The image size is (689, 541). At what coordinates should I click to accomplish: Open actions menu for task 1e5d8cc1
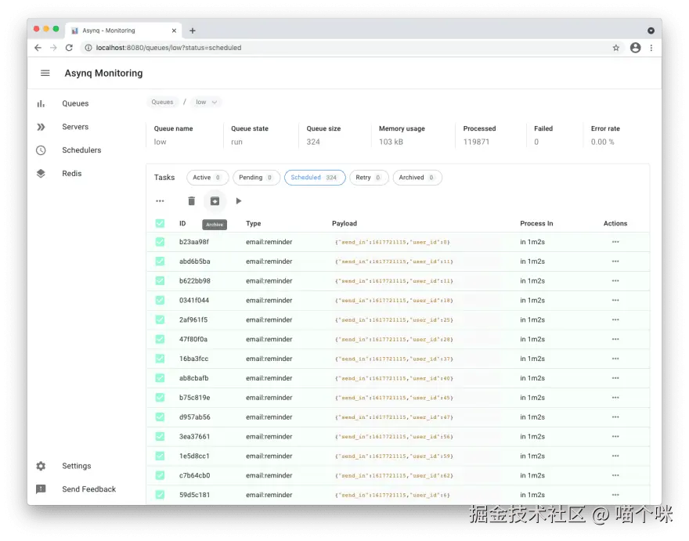615,456
